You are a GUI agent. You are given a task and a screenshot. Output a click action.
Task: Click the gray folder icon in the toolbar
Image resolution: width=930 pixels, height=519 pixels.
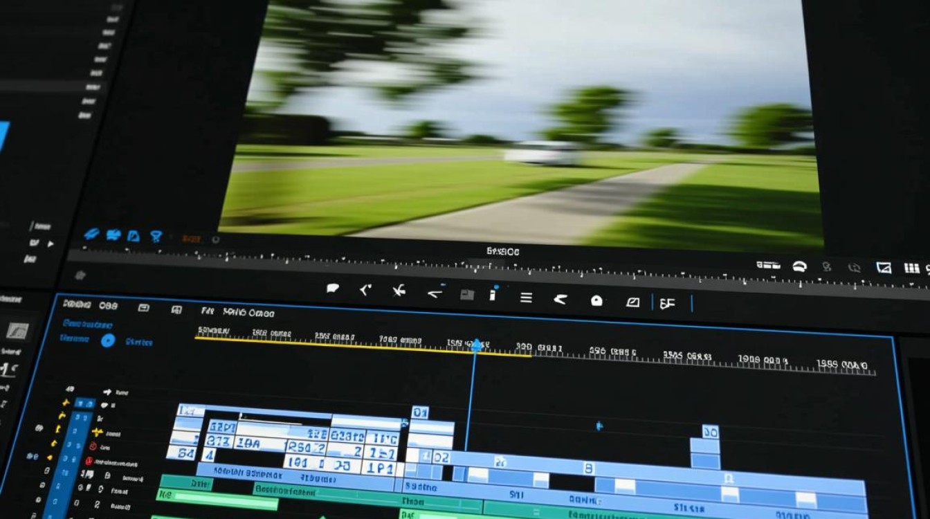click(467, 295)
